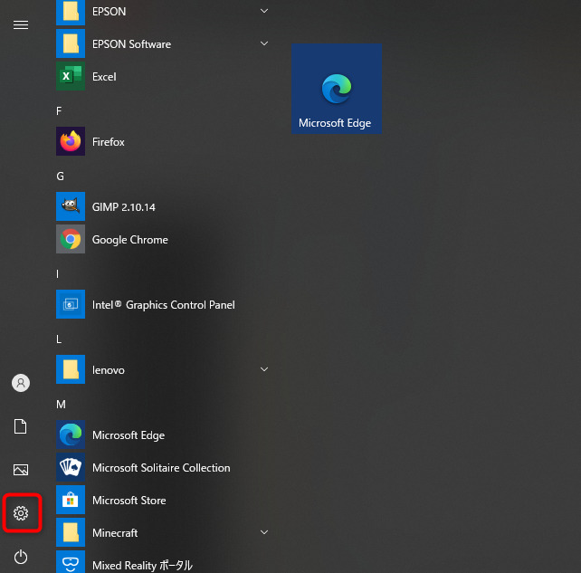Launch GIMP 2.10.14 from its icon
The height and width of the screenshot is (573, 581).
71,206
